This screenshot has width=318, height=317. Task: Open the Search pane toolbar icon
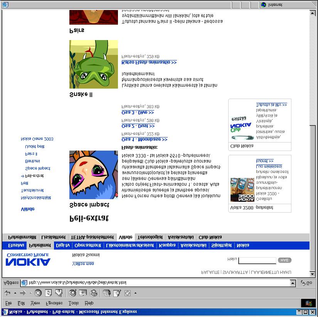[x=72, y=293]
